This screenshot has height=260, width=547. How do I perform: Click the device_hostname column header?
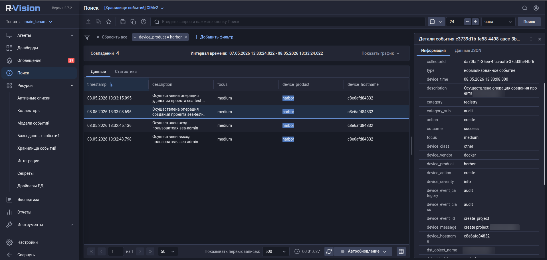[363, 84]
